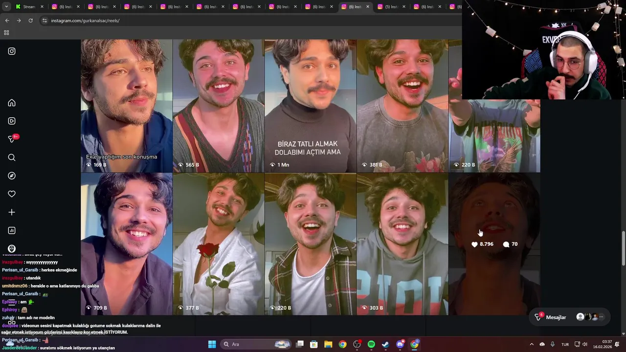Switch the TUR keyboard language
The width and height of the screenshot is (626, 352).
pyautogui.click(x=565, y=344)
